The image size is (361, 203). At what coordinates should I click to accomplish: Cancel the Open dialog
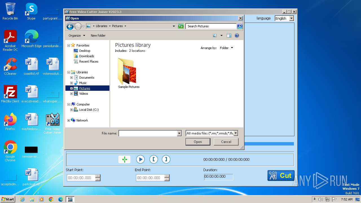tap(226, 142)
